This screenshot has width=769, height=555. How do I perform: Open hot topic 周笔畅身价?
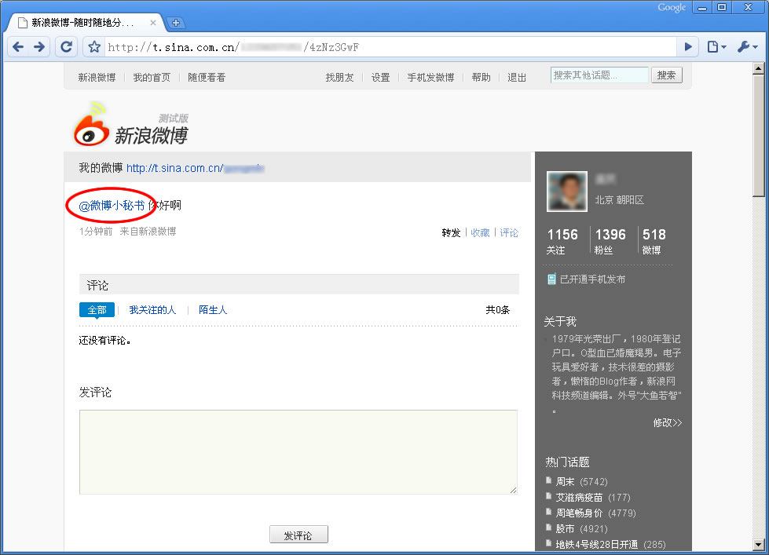coord(579,513)
